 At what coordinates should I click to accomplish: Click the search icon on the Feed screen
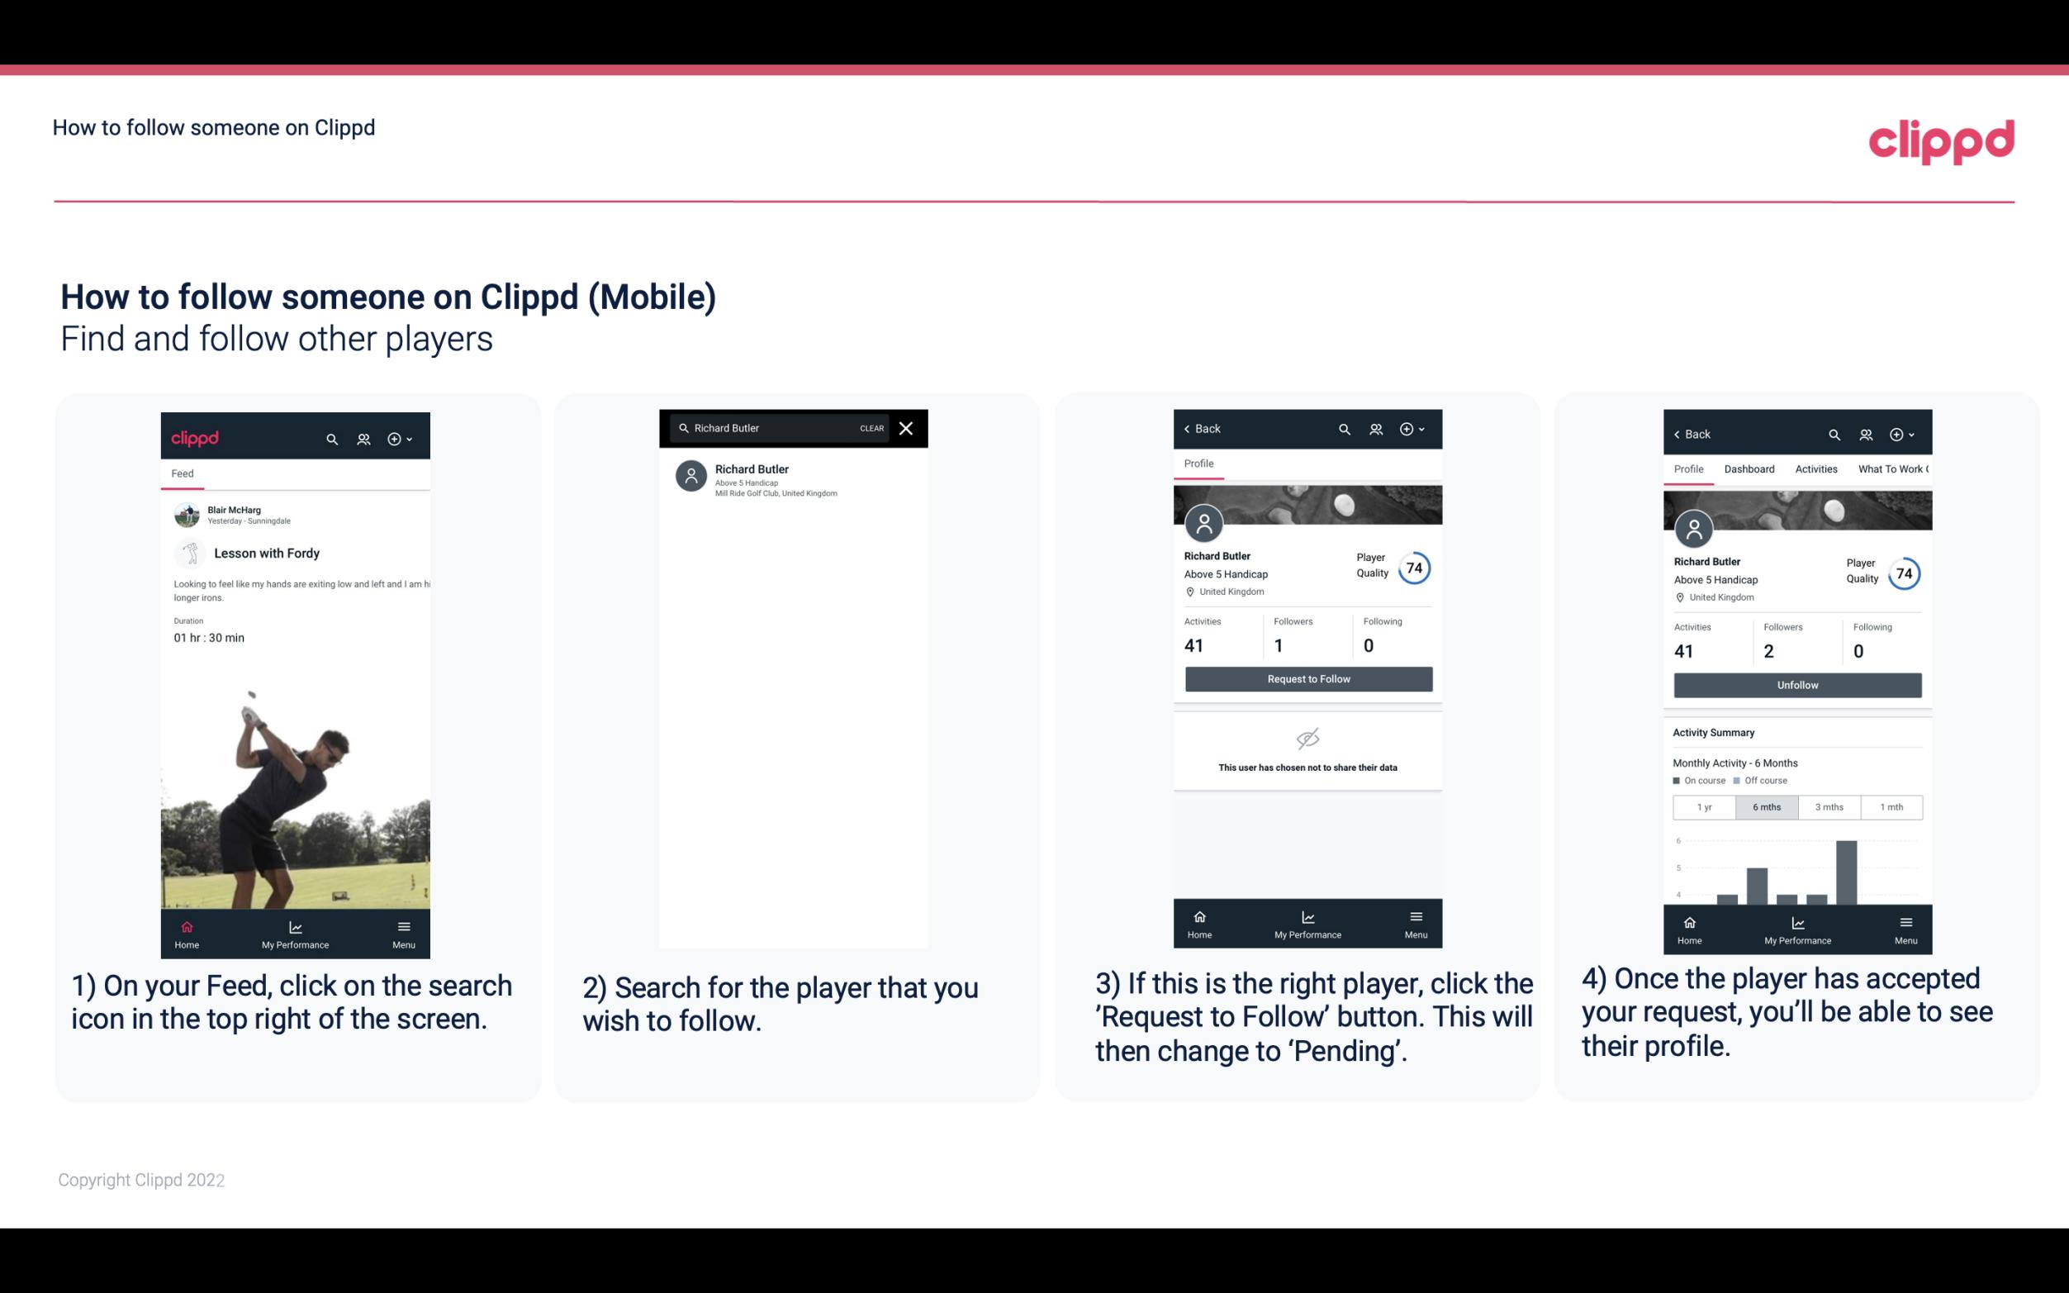[x=330, y=438]
